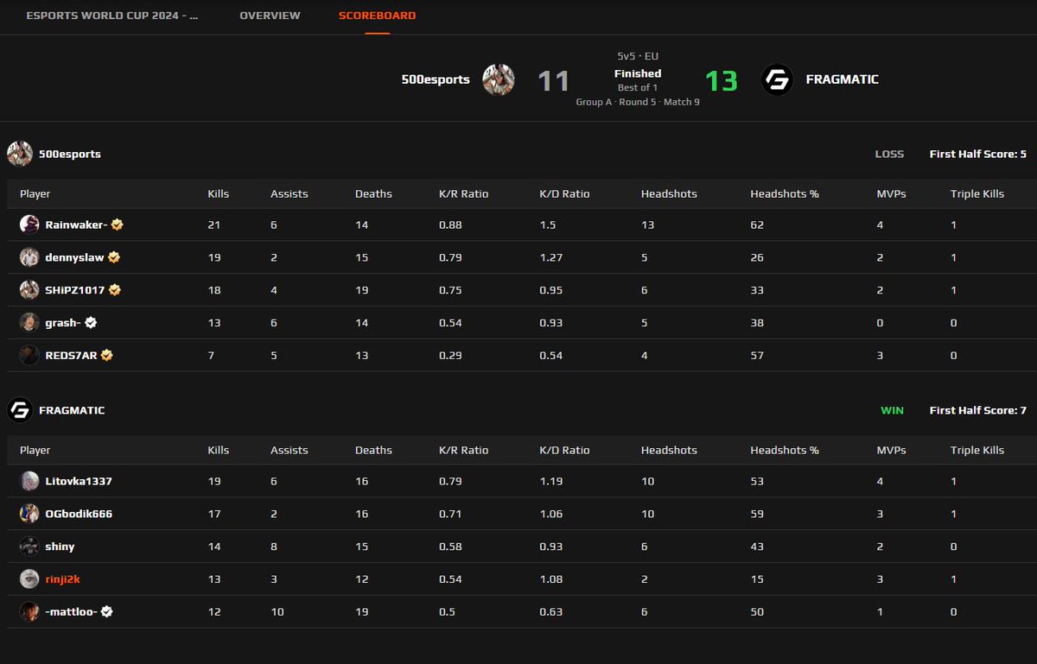Click gold verified badge next to REDS7AR

tap(107, 355)
